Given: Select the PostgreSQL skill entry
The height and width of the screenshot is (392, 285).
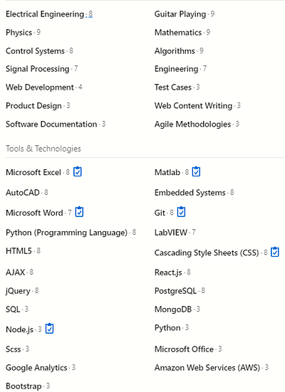Looking at the screenshot, I should [x=175, y=291].
